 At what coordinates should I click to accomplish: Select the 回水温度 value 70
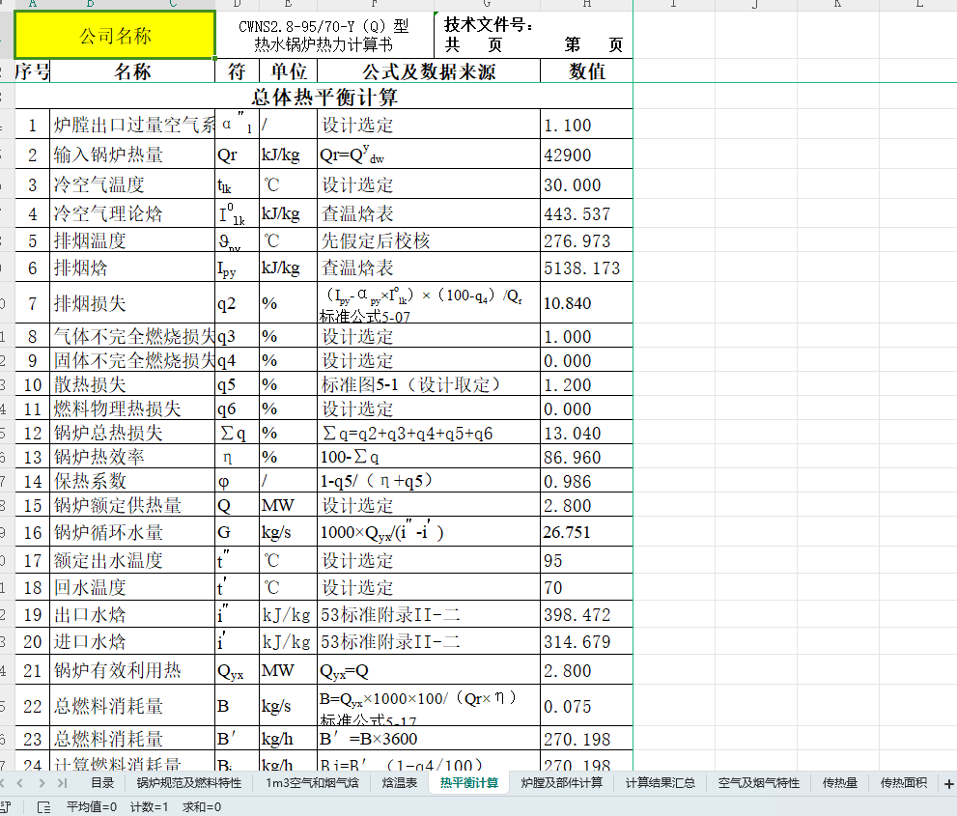587,587
